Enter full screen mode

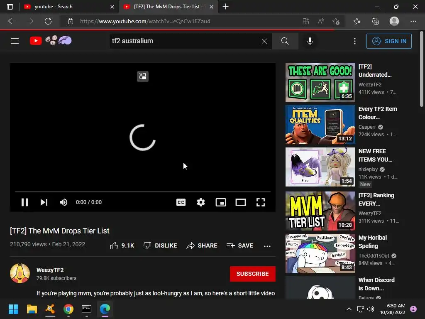pos(261,202)
